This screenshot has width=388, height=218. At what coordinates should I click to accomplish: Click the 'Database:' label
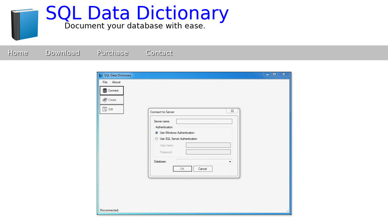pyautogui.click(x=160, y=162)
